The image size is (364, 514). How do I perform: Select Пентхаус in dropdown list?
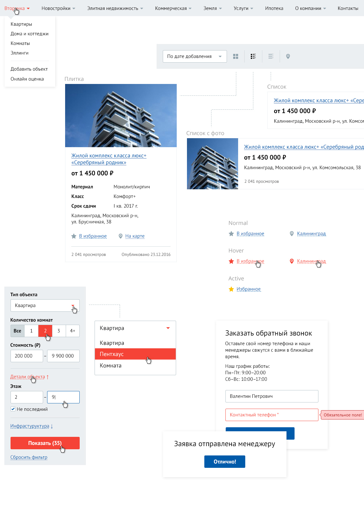(135, 354)
